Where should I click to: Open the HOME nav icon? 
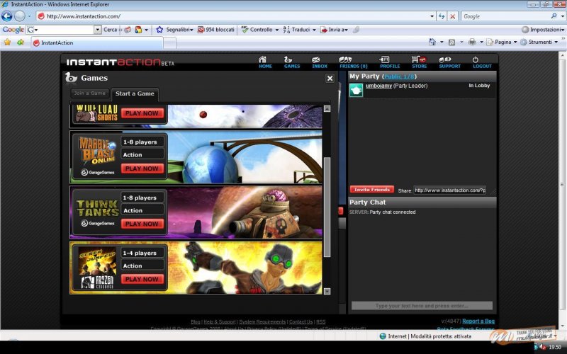pos(265,62)
